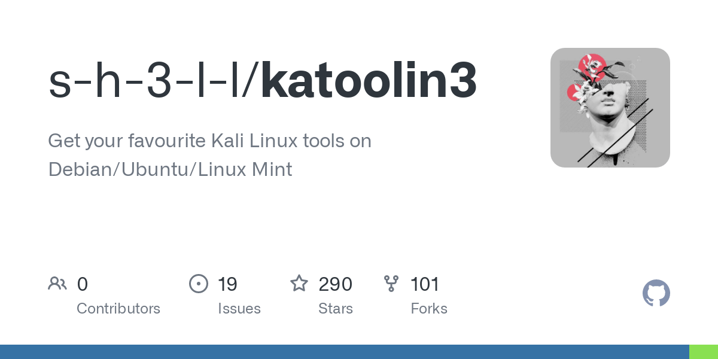
Task: Click the fork icon
Action: (x=391, y=284)
